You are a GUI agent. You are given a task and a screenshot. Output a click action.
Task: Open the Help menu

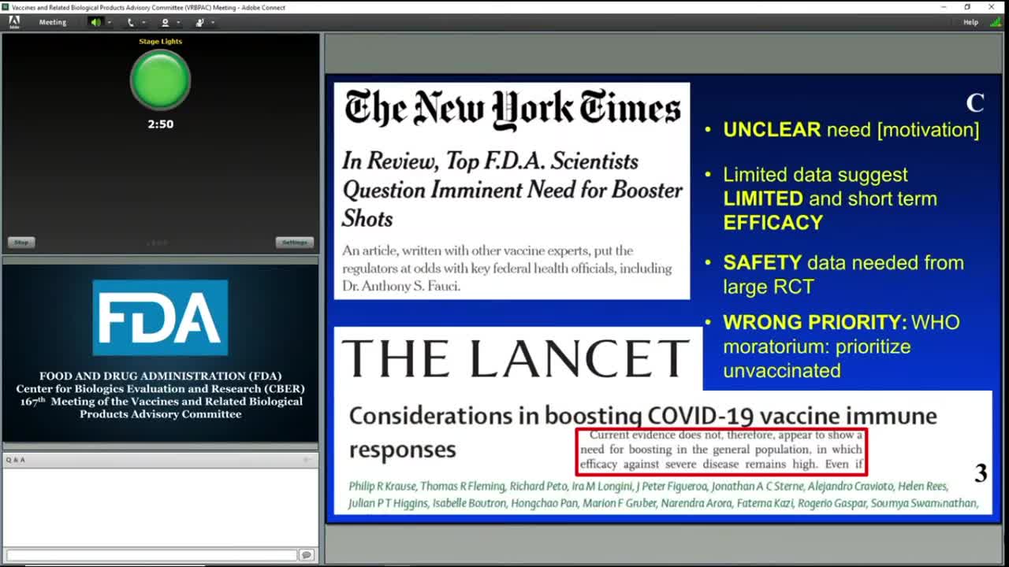click(x=970, y=22)
